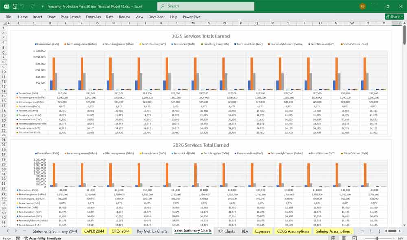Click the Undo icon
The height and width of the screenshot is (240, 407).
point(23,6)
